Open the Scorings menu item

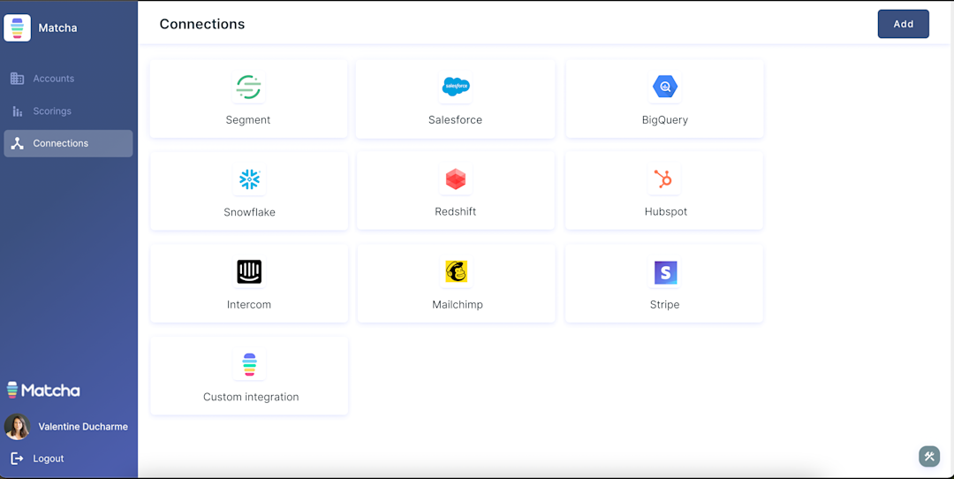click(x=68, y=110)
